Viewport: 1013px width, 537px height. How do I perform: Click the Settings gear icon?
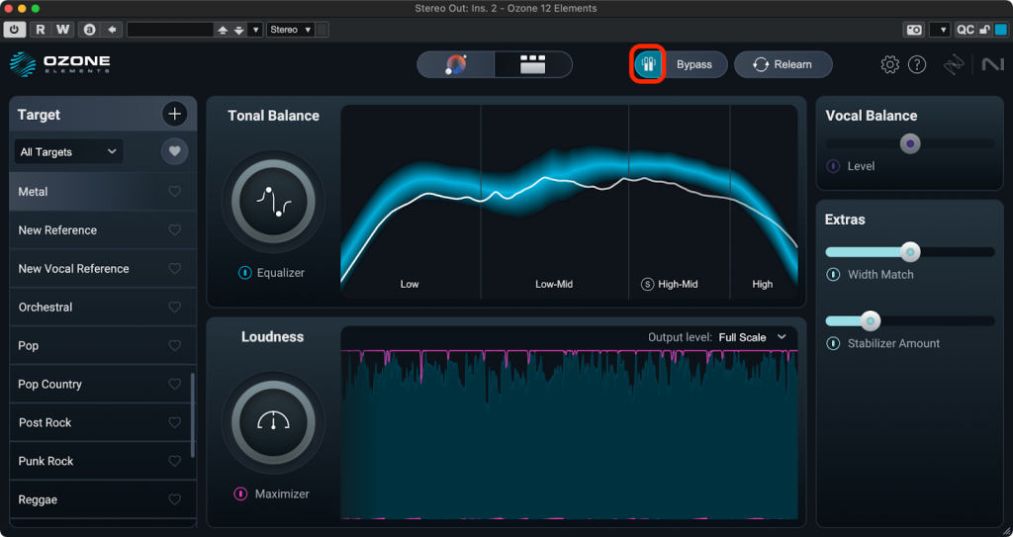889,65
